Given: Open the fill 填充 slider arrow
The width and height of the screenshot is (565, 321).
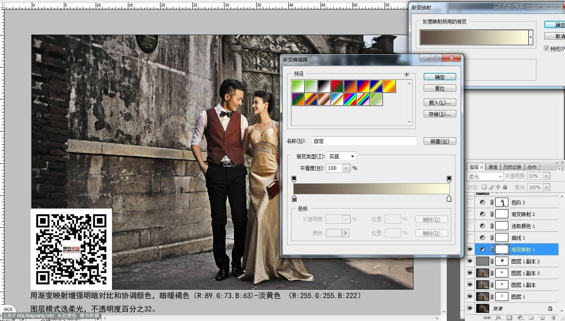Looking at the screenshot, I should 547,187.
